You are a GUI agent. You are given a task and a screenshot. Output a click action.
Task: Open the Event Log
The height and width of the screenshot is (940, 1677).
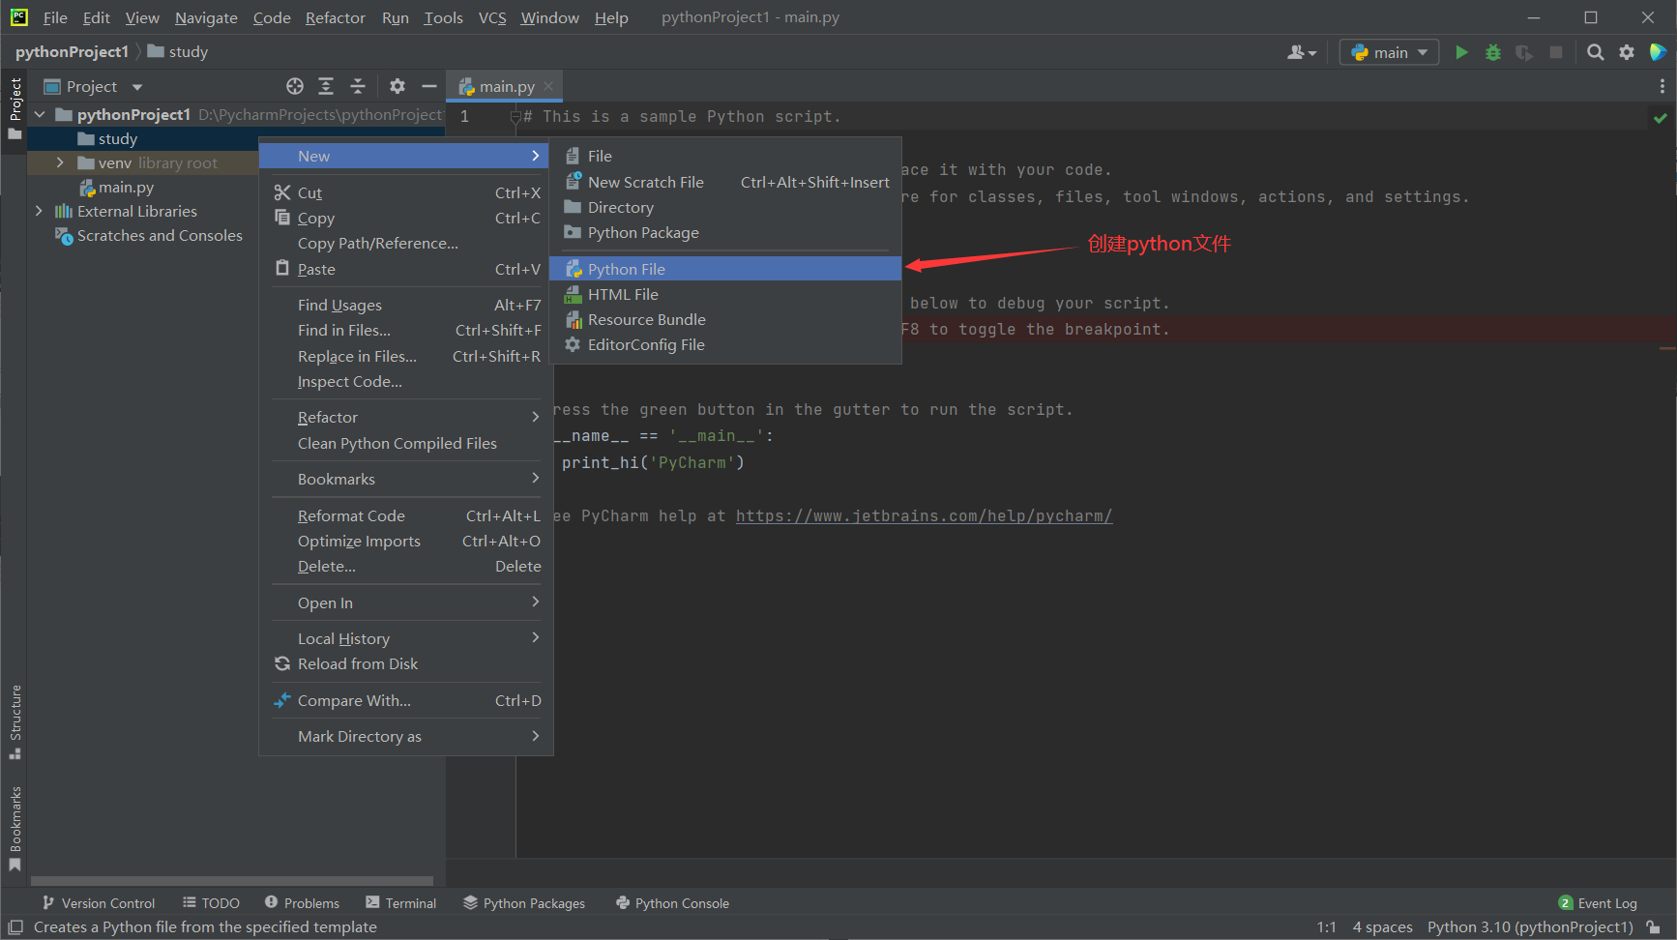pos(1598,903)
